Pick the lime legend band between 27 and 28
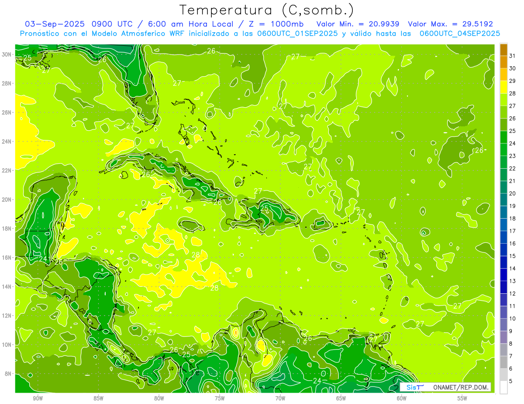 point(503,100)
